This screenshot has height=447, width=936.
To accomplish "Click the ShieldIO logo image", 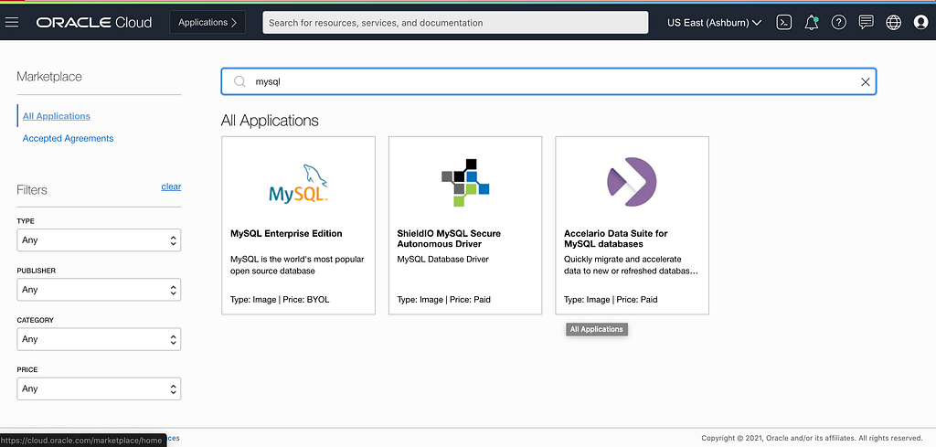I will coord(465,183).
